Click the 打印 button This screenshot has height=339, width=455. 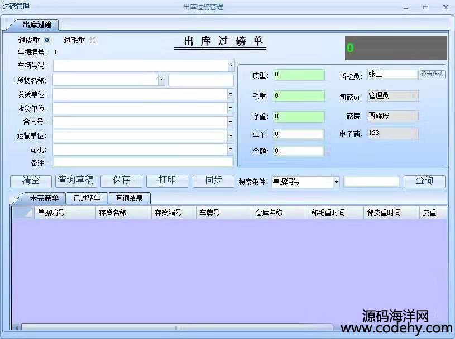[x=167, y=181]
